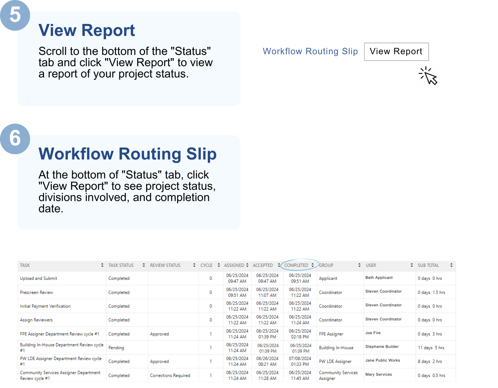This screenshot has height=388, width=498.
Task: Click the 06/25/2024 11:28 AM accepted date
Action: point(267,376)
